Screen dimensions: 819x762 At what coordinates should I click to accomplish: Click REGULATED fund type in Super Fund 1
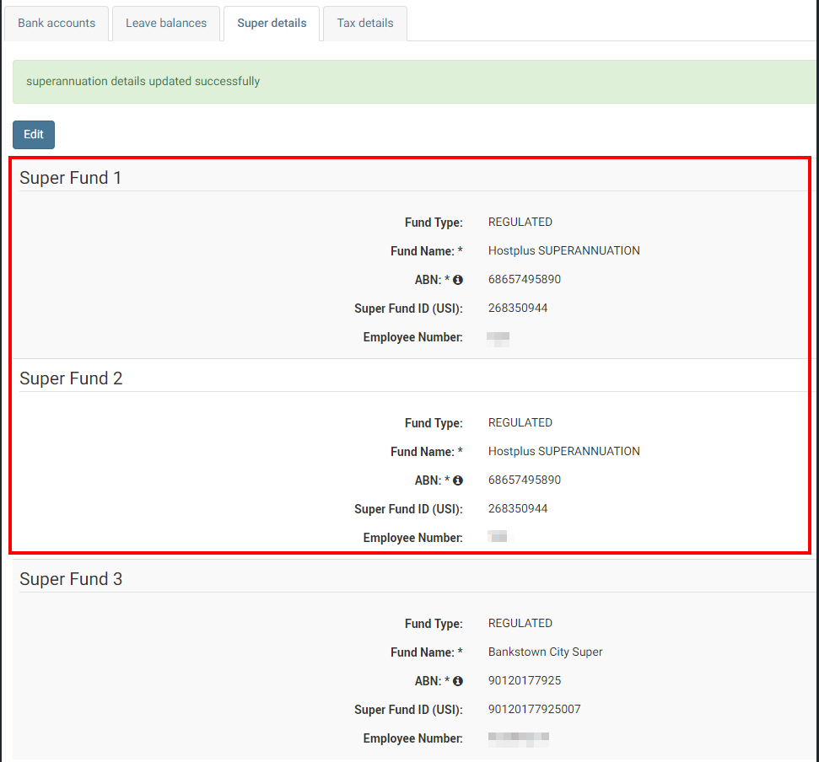pyautogui.click(x=520, y=222)
